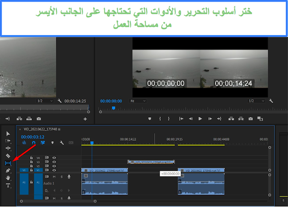Click Audio 1 show keyframes button
The image size is (288, 207).
[47, 191]
